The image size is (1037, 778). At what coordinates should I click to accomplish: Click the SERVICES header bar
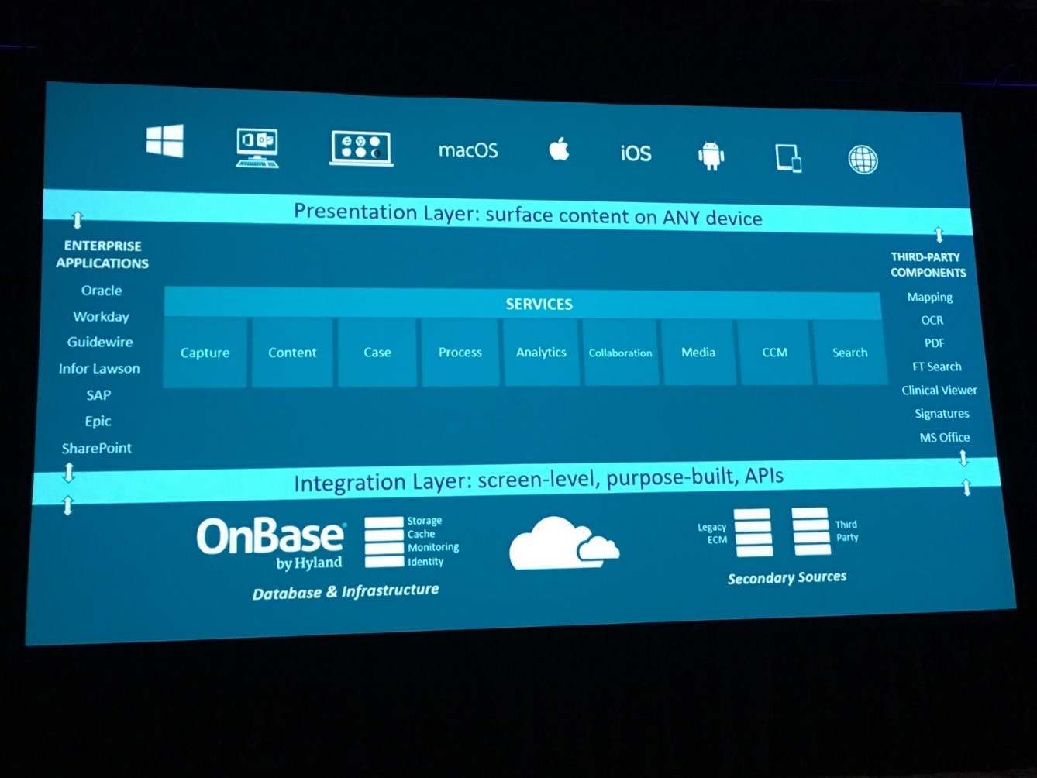coord(523,303)
